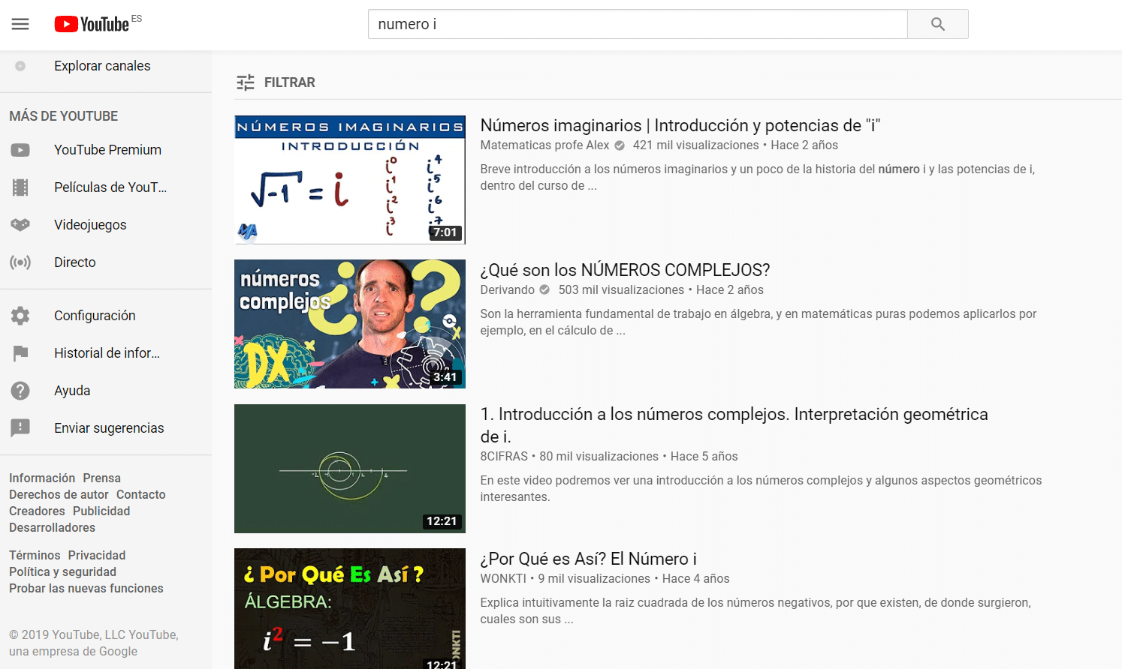Click the Derechos de autor link
The width and height of the screenshot is (1122, 669).
point(59,495)
